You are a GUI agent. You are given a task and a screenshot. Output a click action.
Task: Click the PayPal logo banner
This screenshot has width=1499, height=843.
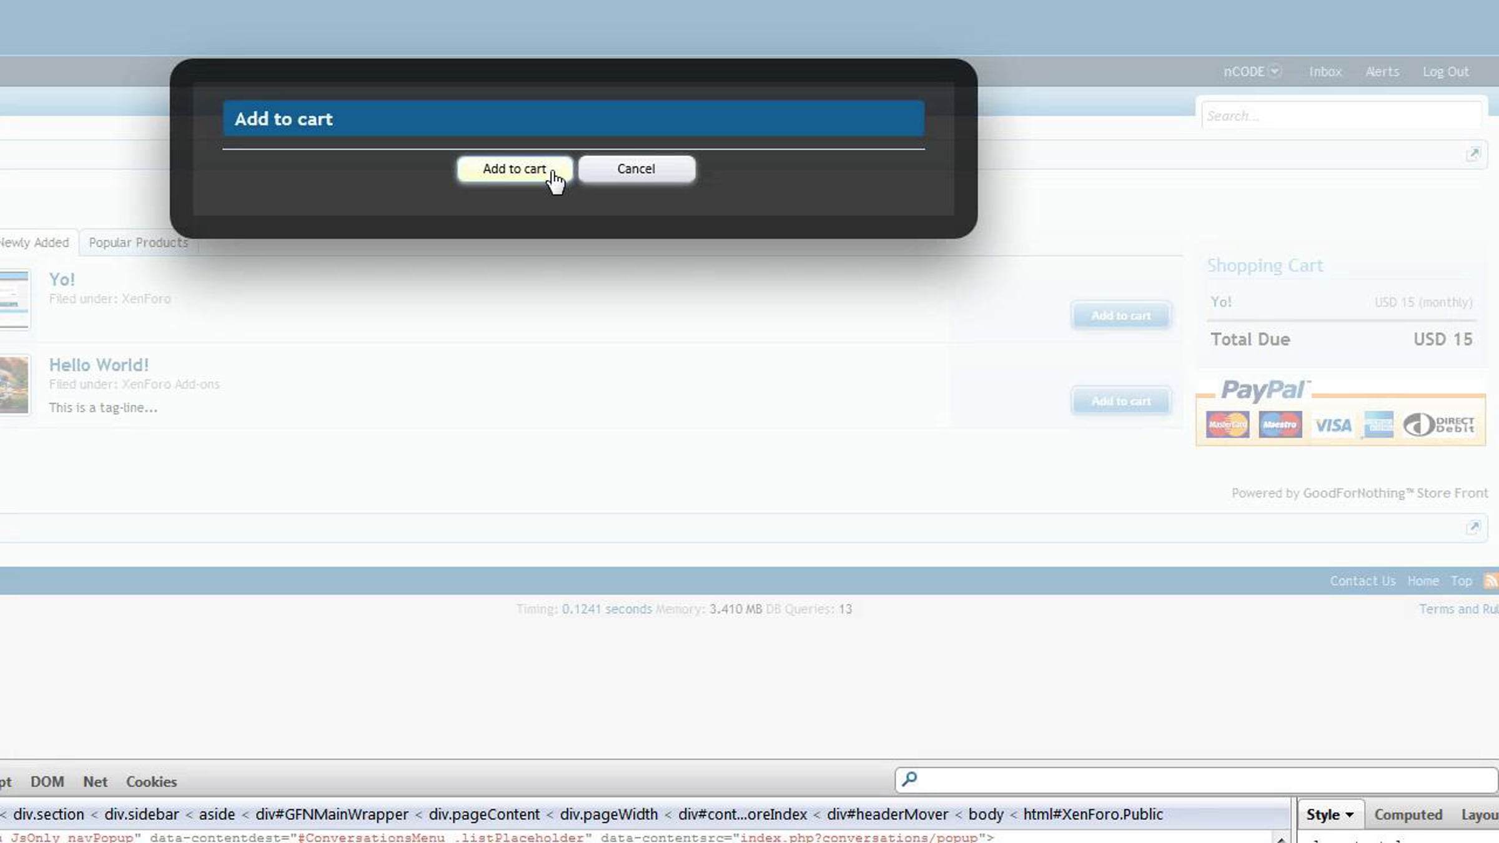(1340, 412)
